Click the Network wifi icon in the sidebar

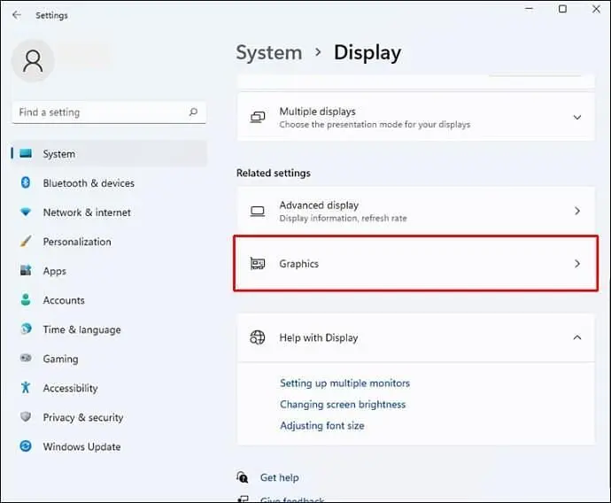26,212
